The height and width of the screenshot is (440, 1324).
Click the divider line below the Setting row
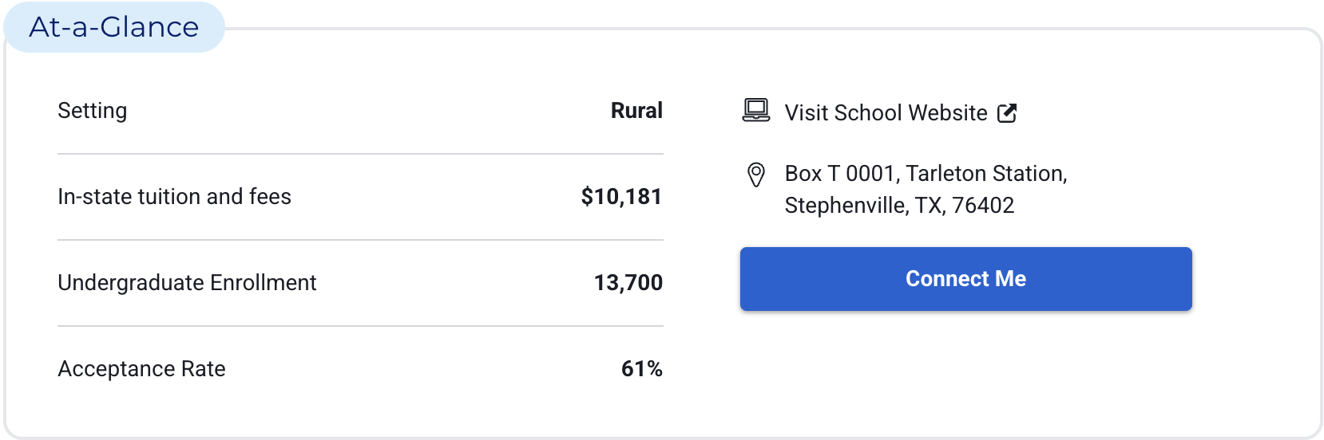click(x=360, y=154)
